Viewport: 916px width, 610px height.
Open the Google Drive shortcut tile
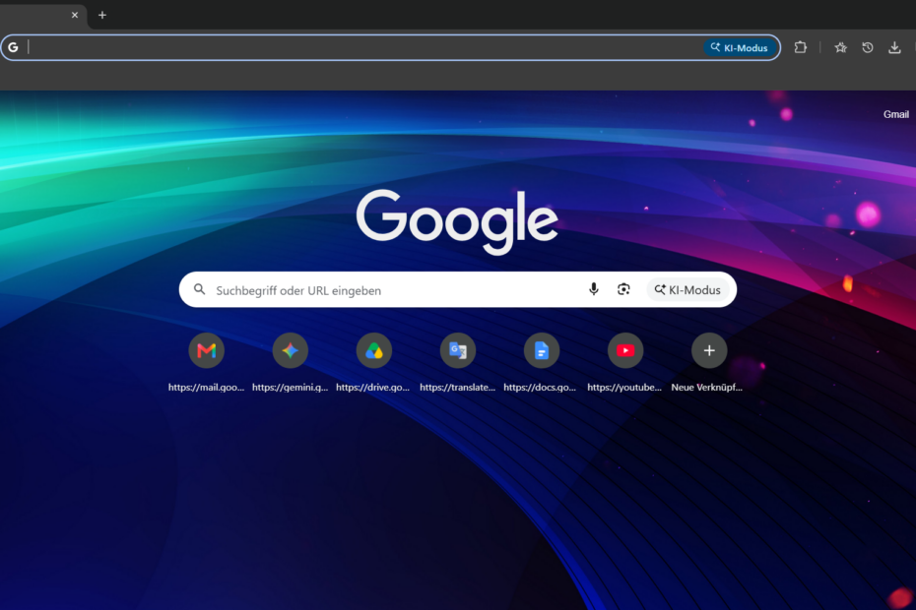click(x=374, y=350)
